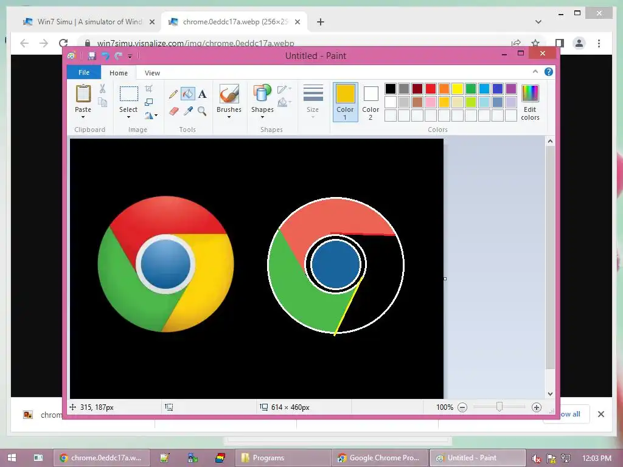Click the Chrome address bar URL

[195, 43]
